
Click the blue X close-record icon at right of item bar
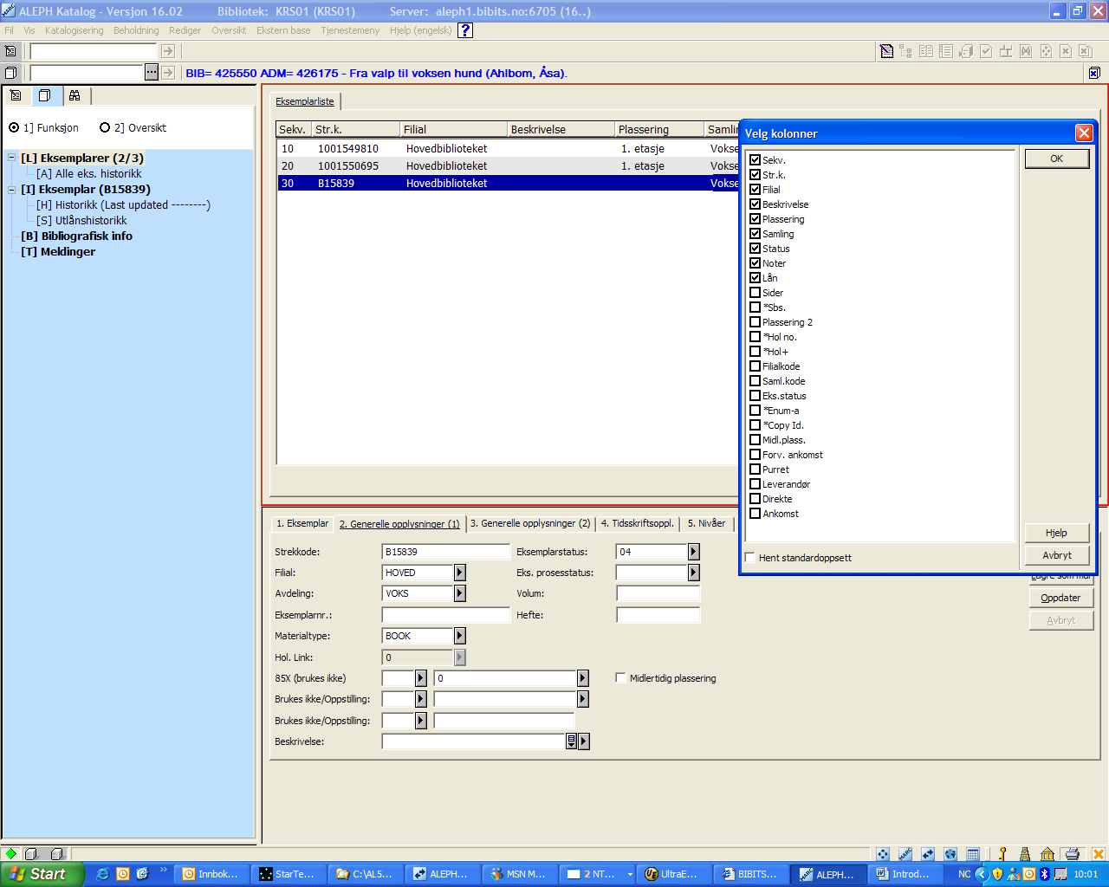point(1094,73)
